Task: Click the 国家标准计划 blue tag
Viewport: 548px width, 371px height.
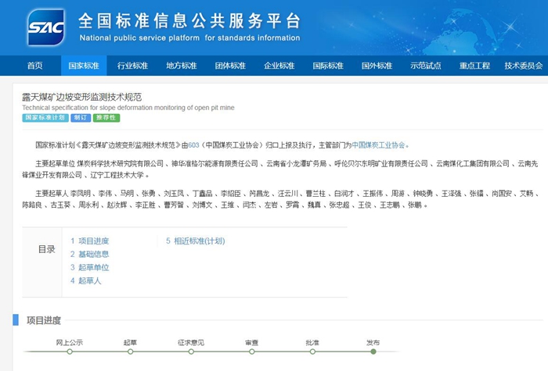Action: point(44,118)
